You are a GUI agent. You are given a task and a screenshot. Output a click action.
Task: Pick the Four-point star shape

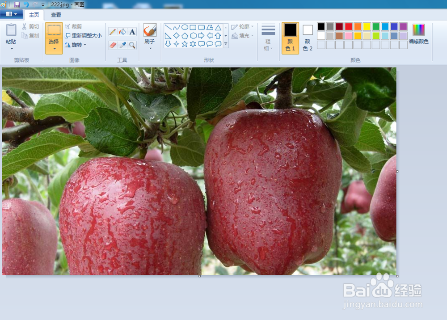(x=177, y=44)
